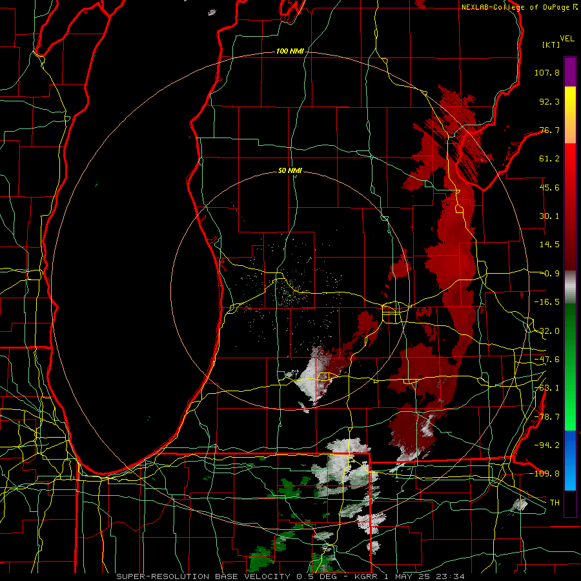Click the -63.1 legend value
581x581 pixels.
point(547,388)
